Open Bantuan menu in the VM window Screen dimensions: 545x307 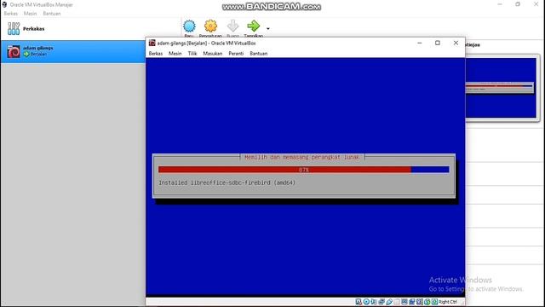pyautogui.click(x=259, y=53)
